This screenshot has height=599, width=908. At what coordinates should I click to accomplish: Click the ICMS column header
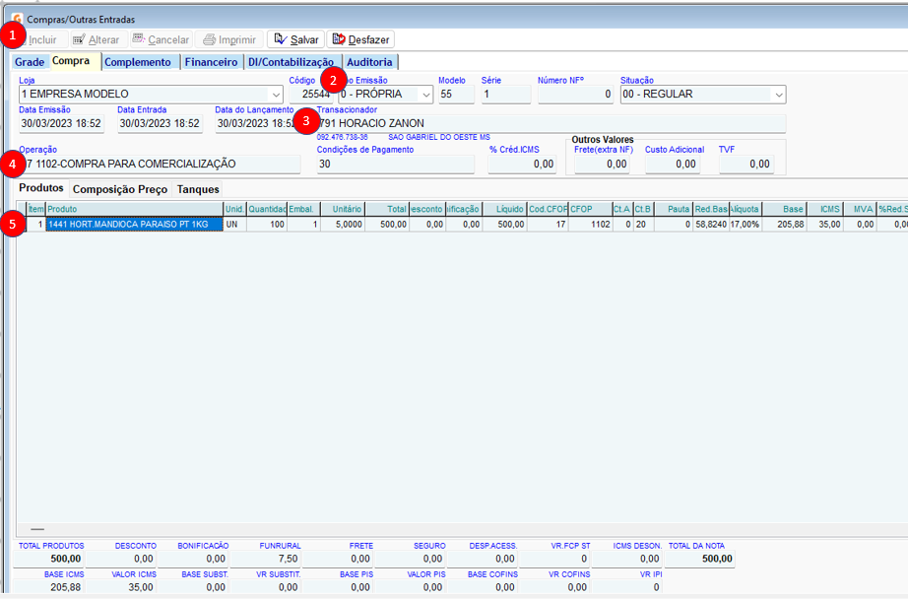coord(824,209)
